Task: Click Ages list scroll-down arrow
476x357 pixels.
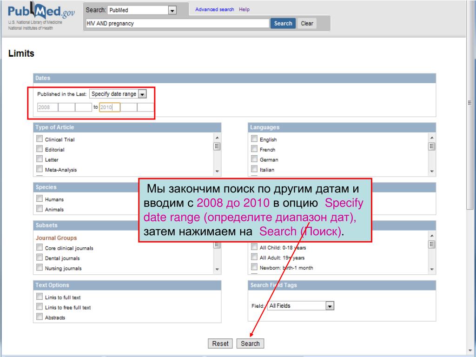Action: tap(432, 269)
